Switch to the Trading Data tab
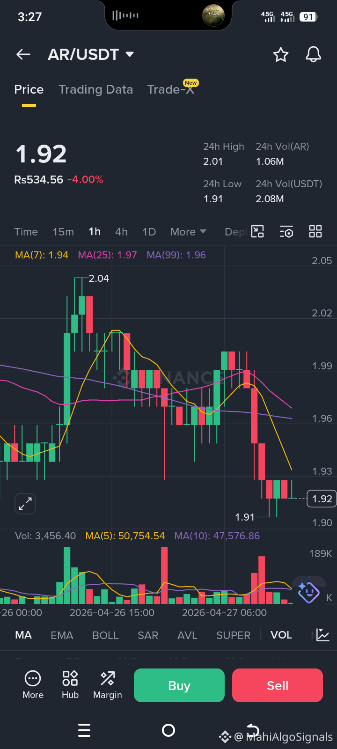The width and height of the screenshot is (337, 749). [x=96, y=89]
